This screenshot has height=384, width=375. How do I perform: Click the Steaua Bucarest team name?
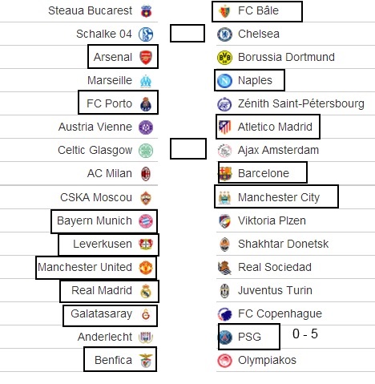pos(90,10)
